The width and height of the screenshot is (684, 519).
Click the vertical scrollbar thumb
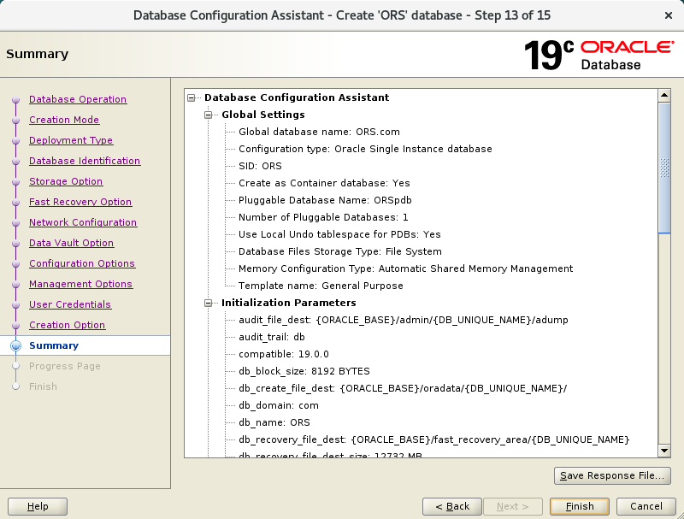coord(664,168)
